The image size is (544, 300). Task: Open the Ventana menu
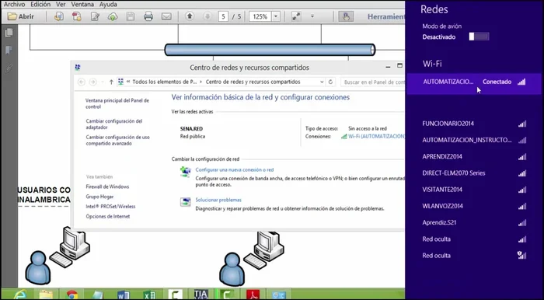coord(82,5)
